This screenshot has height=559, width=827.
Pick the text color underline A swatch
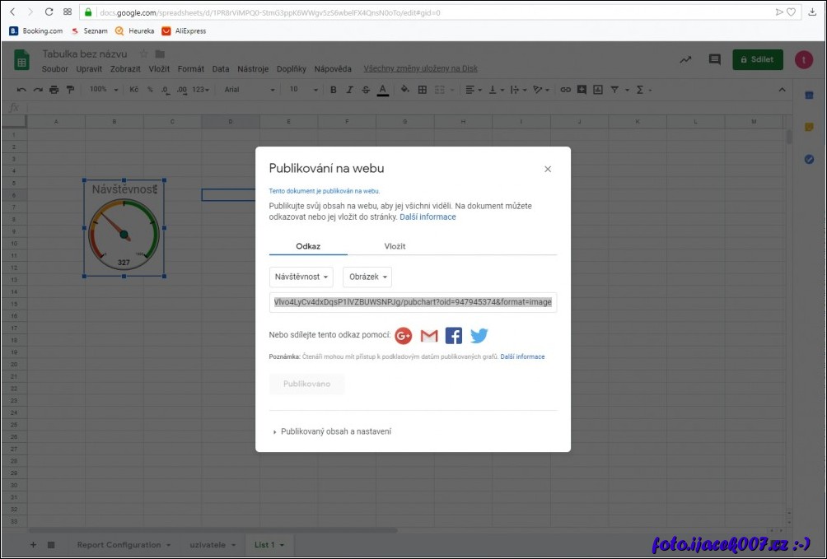(382, 90)
